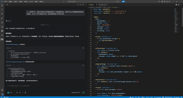The width and height of the screenshot is (183, 98).
Task: Open the driver/home/home.js link
Action: [x=12, y=44]
